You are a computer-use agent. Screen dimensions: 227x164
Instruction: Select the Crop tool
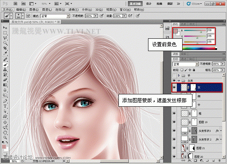click(x=5, y=48)
